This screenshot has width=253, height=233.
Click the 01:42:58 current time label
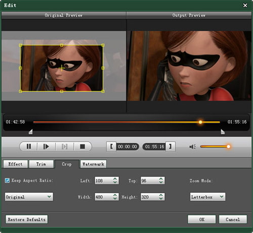tap(15, 122)
